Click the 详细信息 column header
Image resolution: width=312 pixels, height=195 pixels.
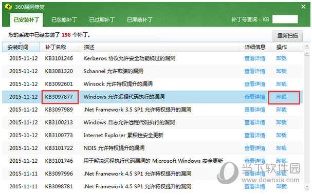(x=255, y=47)
